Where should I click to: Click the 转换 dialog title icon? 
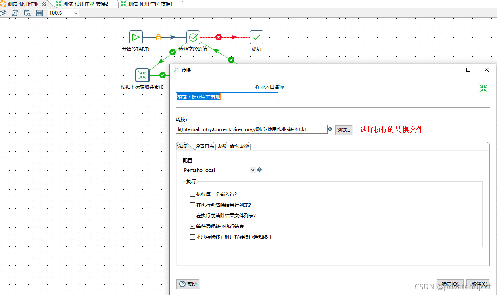tap(176, 70)
